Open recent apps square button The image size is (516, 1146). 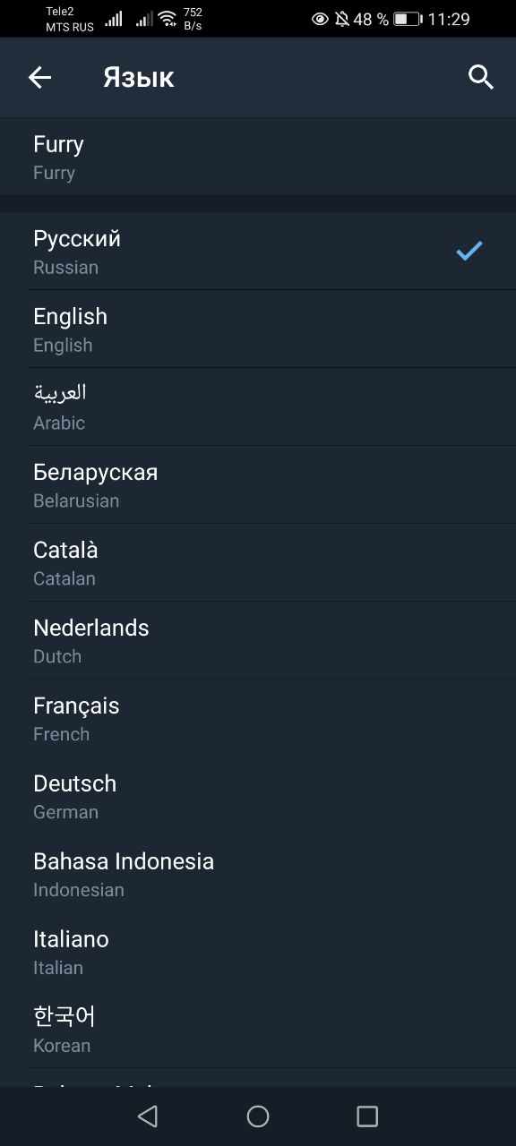(367, 1116)
